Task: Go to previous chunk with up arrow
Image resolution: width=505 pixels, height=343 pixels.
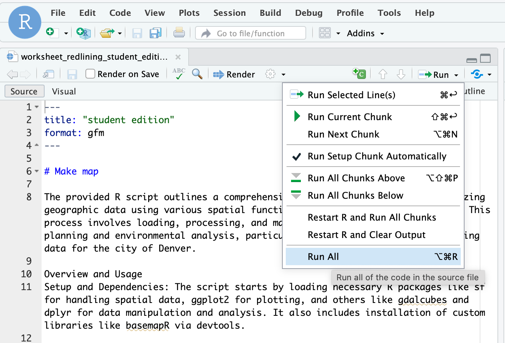Action: (x=383, y=74)
